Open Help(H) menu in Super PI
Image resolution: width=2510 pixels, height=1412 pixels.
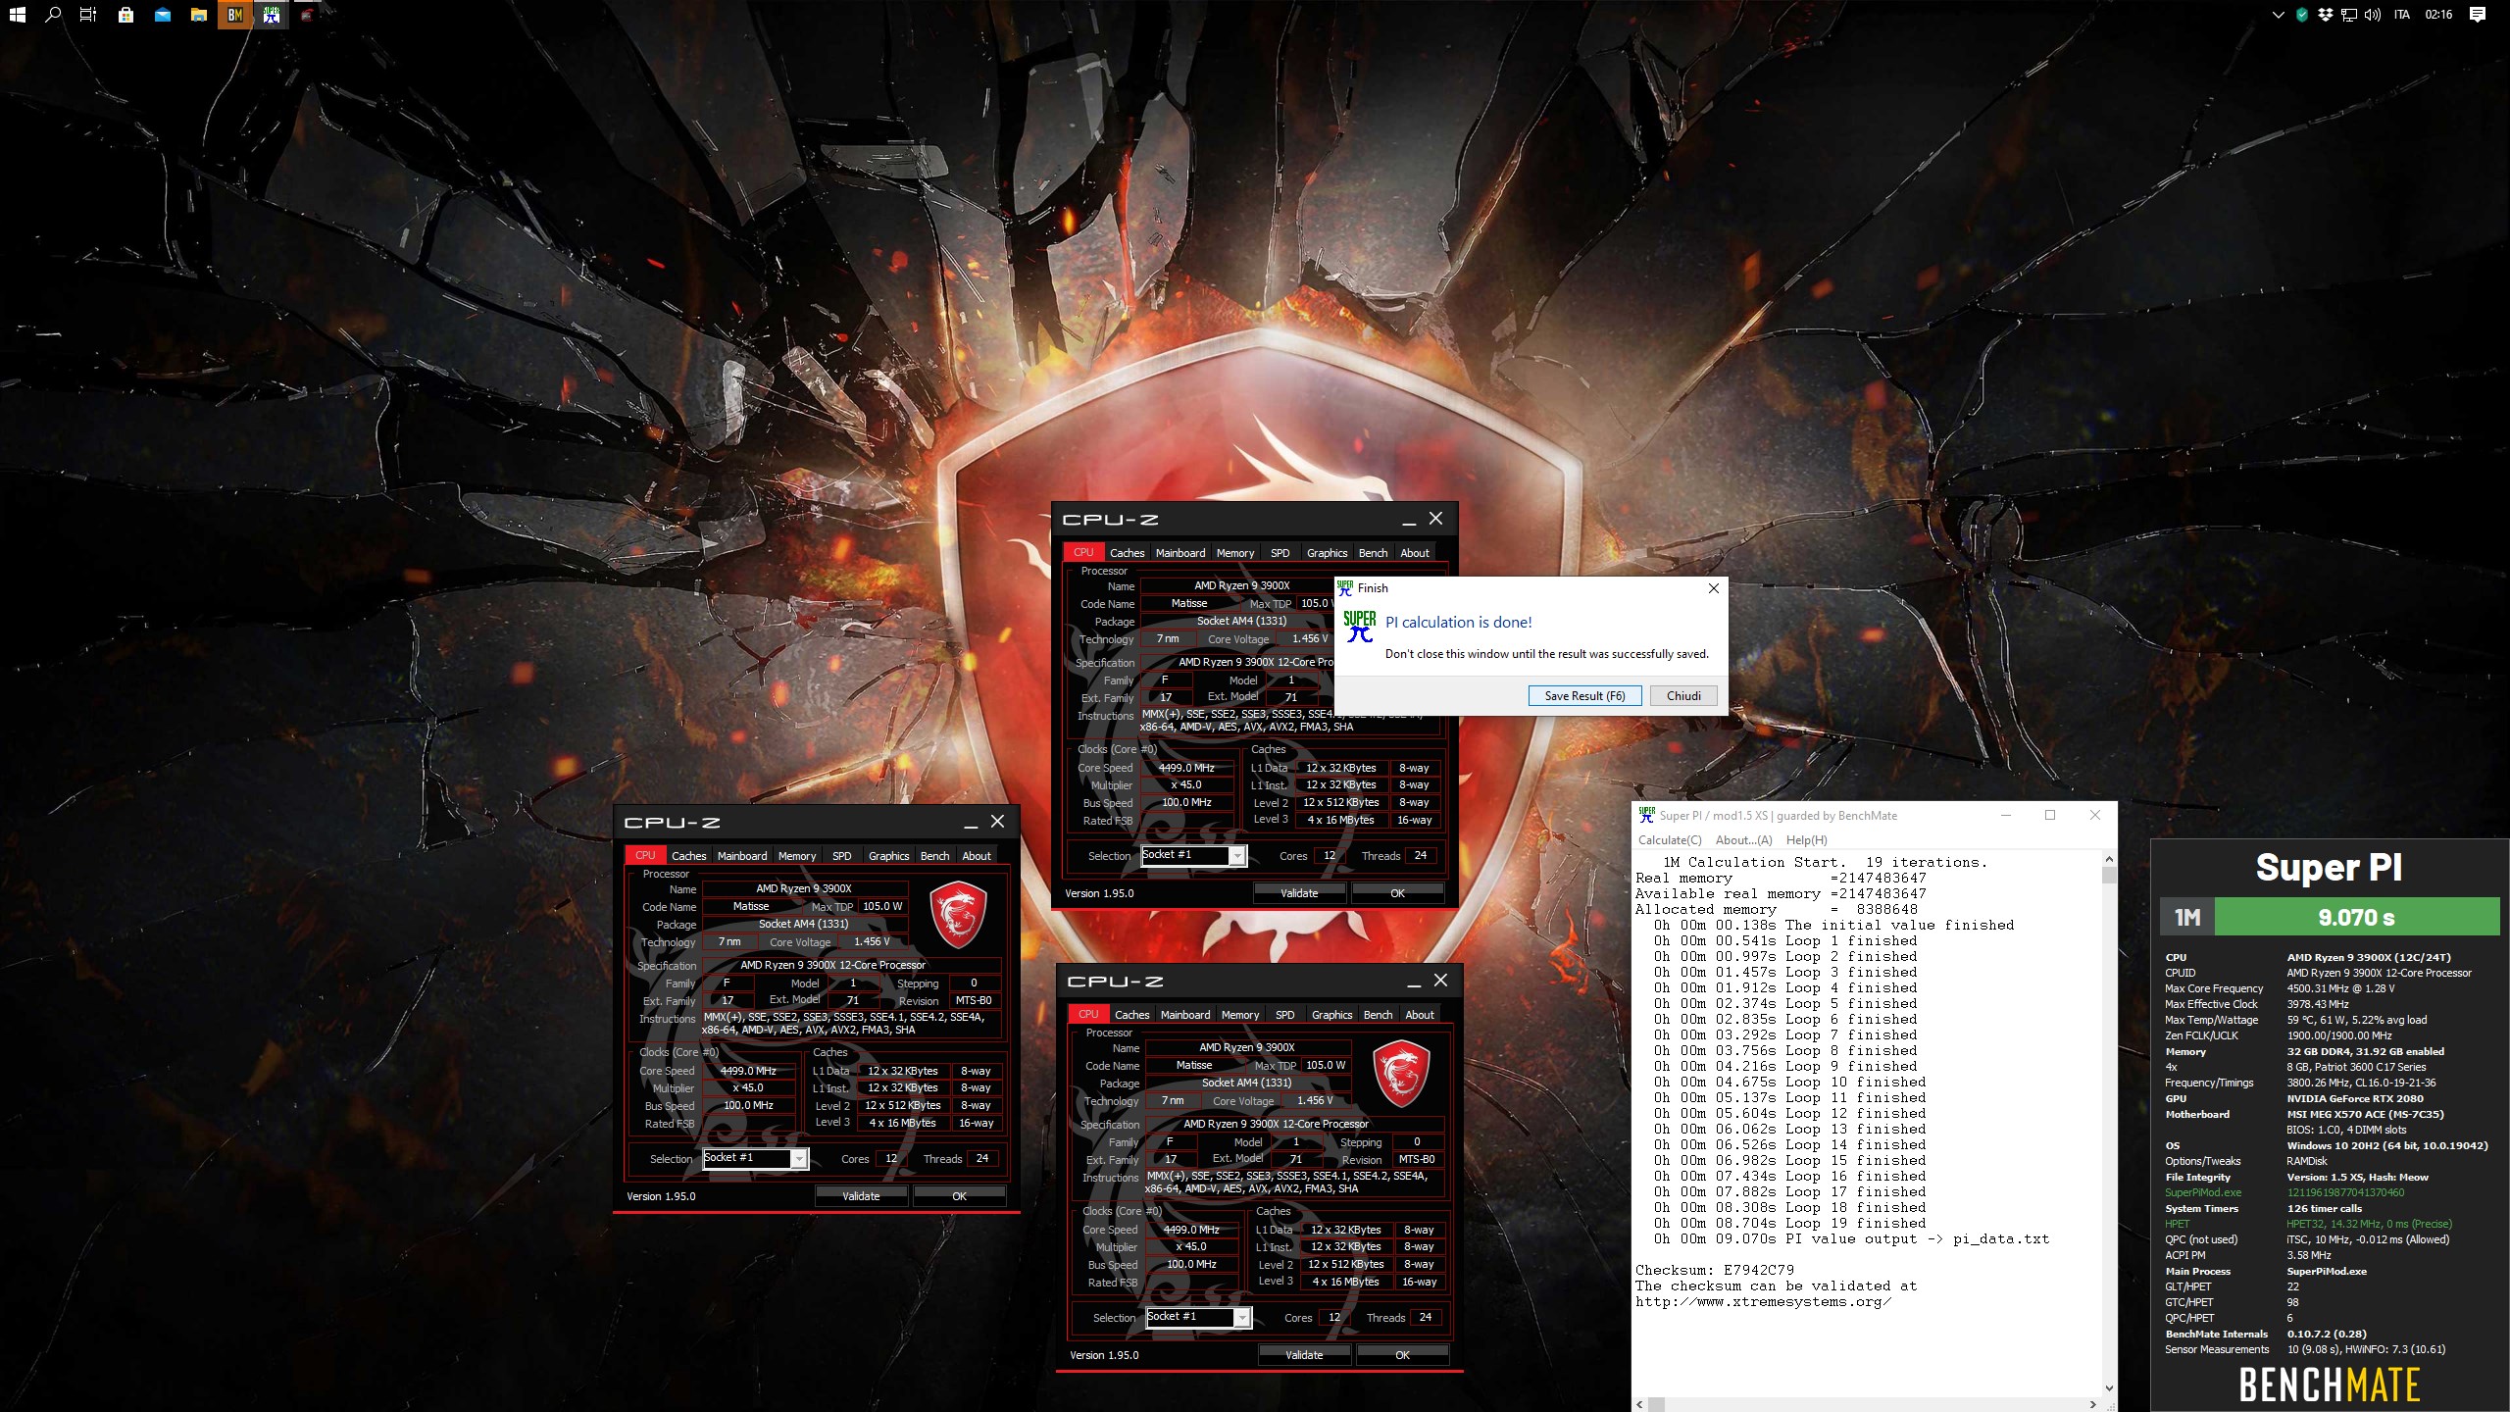click(1806, 840)
